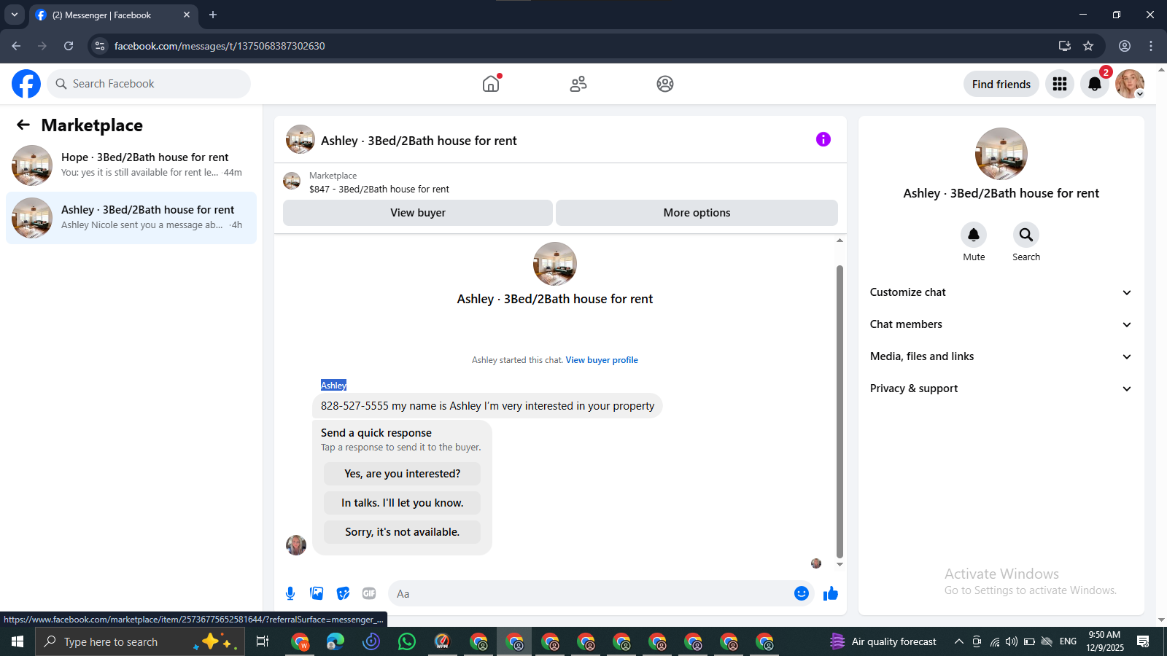The image size is (1167, 656).
Task: Open the Chrome three-dot menu
Action: coord(1151,46)
